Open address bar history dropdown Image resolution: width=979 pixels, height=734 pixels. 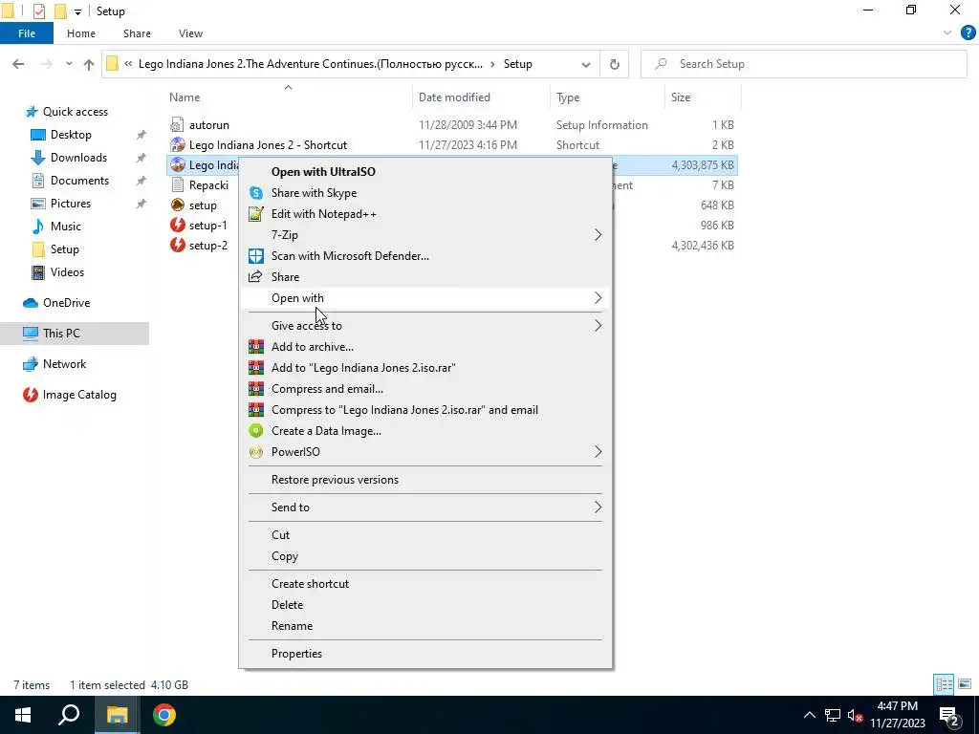(586, 64)
